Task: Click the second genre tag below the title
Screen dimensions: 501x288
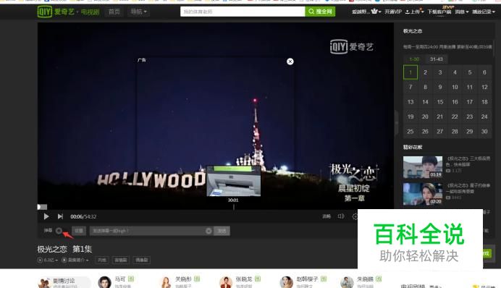Action: point(121,261)
